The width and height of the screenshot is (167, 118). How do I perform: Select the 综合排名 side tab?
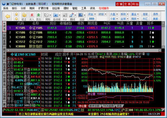click(x=4, y=80)
